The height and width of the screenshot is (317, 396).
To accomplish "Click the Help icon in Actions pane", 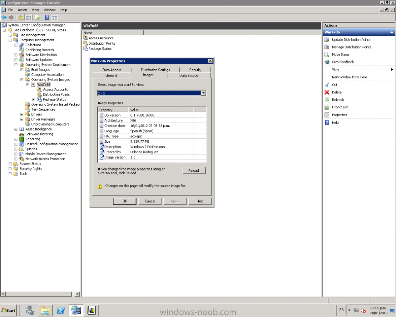I will tap(327, 123).
